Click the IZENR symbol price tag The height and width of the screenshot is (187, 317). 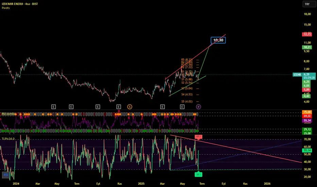297,74
